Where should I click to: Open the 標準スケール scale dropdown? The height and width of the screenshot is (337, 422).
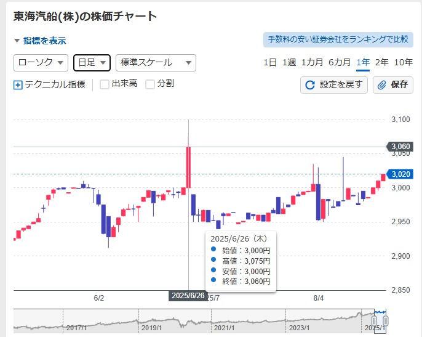coord(156,63)
